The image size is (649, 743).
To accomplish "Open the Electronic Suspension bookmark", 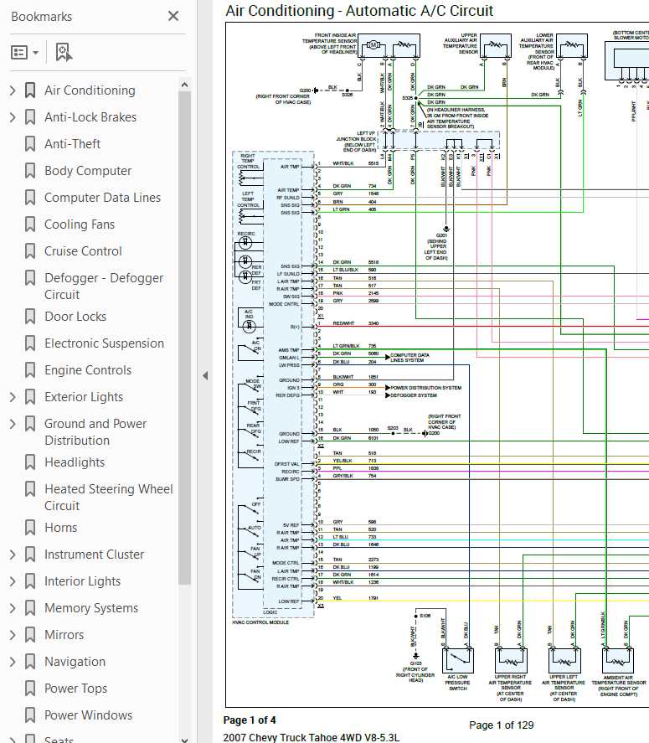I will (104, 343).
